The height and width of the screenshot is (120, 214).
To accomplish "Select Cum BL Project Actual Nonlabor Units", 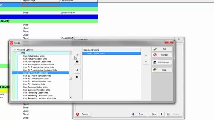I will point(40,70).
